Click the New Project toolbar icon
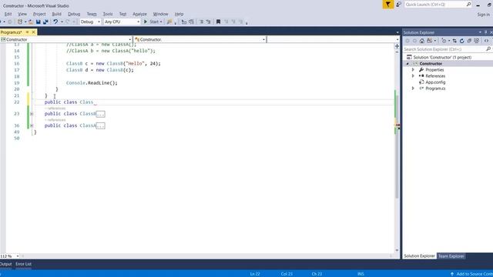The image size is (493, 277). coord(20,22)
